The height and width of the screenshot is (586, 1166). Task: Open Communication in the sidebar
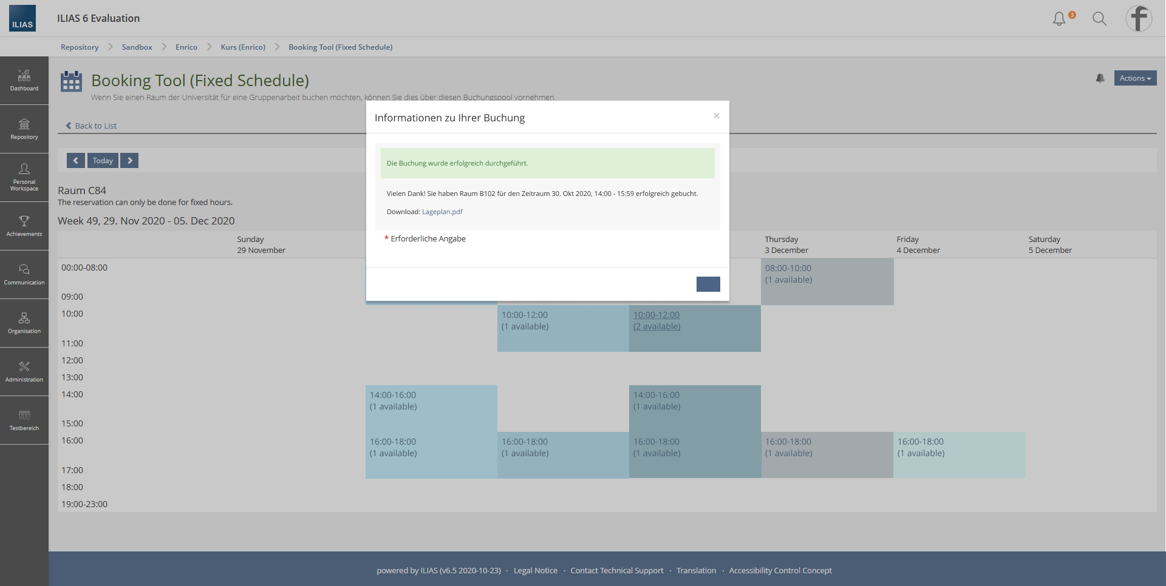[x=24, y=274]
